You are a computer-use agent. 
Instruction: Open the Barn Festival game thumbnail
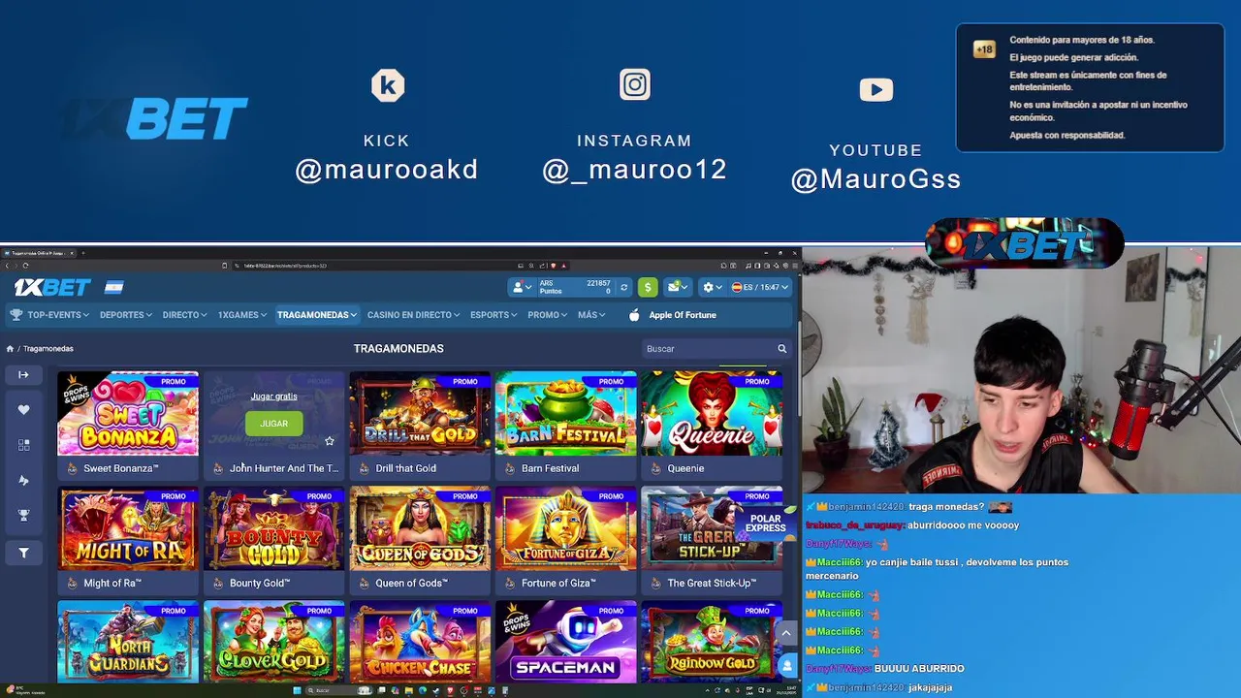(x=566, y=414)
